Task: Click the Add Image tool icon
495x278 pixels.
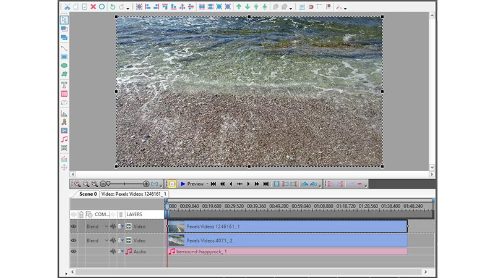Action: [x=64, y=130]
